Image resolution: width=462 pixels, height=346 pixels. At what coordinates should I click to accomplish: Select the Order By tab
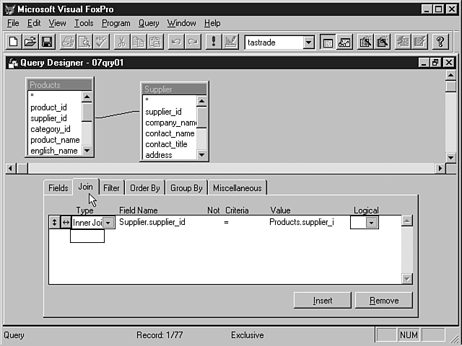(144, 188)
